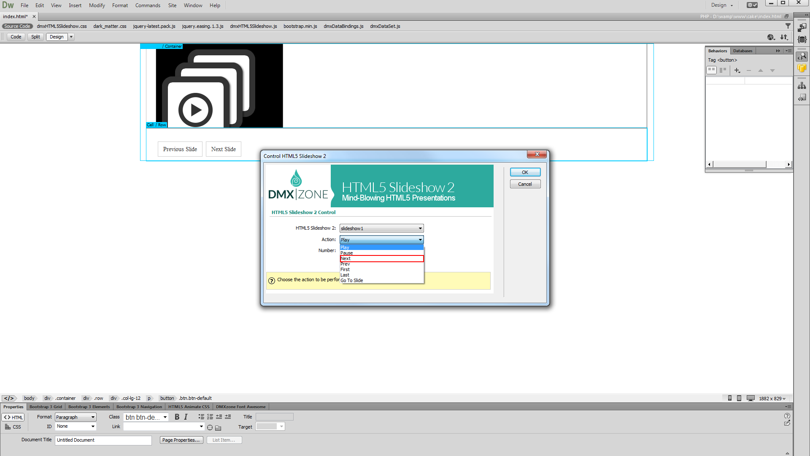
Task: Click the Document Title input field
Action: pyautogui.click(x=103, y=440)
